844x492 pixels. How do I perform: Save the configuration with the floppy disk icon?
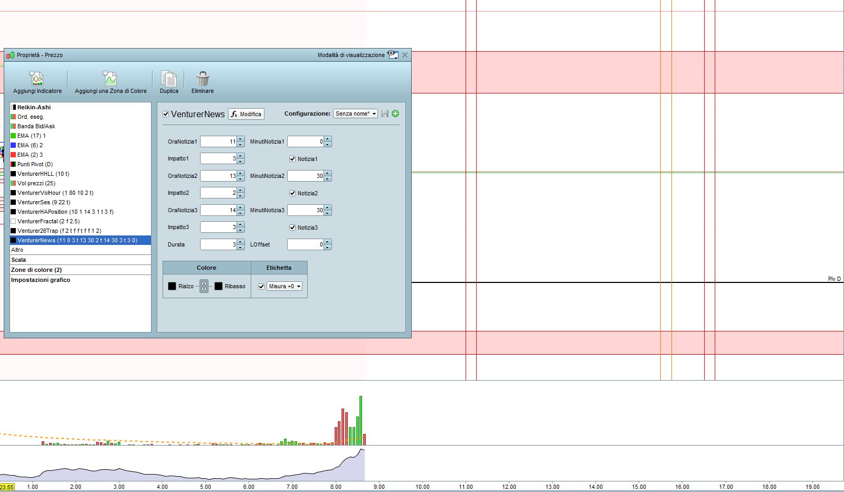point(385,114)
